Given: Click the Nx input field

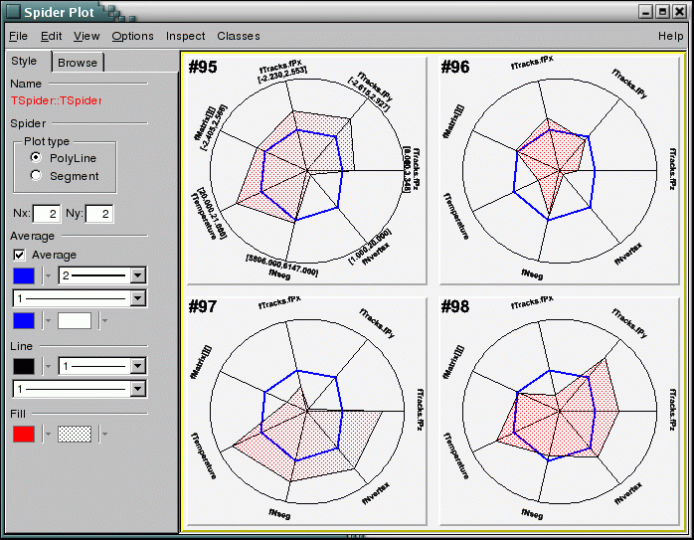Looking at the screenshot, I should (x=47, y=214).
